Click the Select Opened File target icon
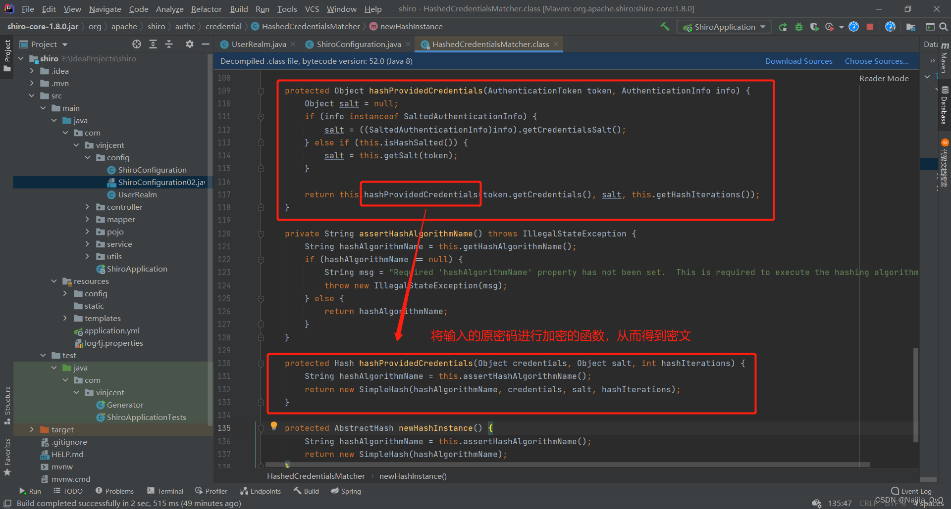 coord(137,44)
